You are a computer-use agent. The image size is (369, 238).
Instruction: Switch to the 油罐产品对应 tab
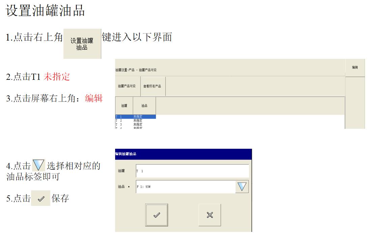click(127, 86)
